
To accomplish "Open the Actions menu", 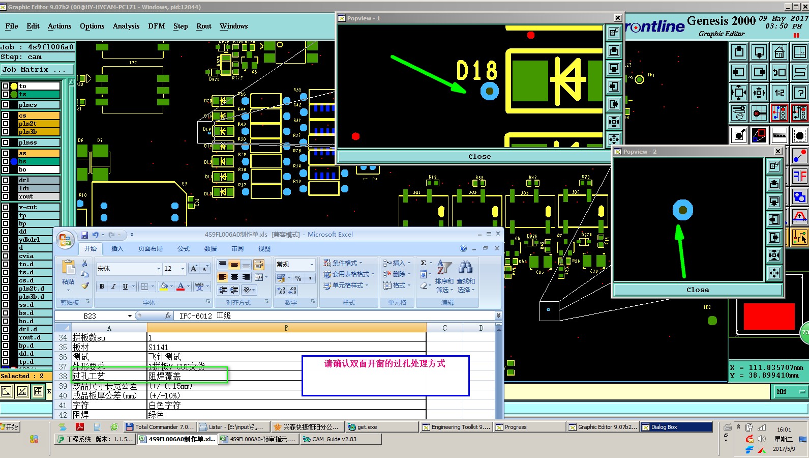I will click(59, 26).
